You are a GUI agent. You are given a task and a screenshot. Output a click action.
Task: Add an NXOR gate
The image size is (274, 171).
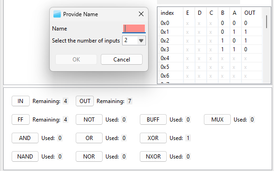[x=153, y=156]
